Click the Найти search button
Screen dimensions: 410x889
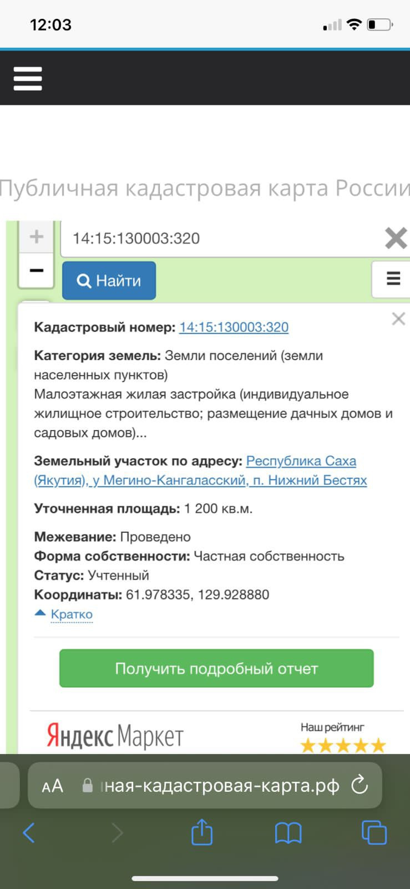tap(109, 281)
